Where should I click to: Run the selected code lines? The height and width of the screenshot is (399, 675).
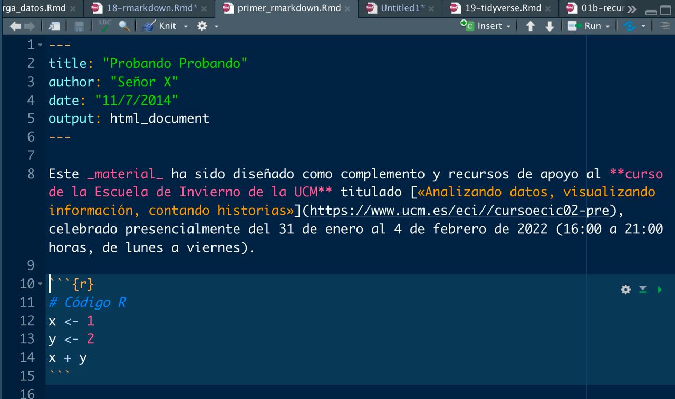[x=585, y=25]
